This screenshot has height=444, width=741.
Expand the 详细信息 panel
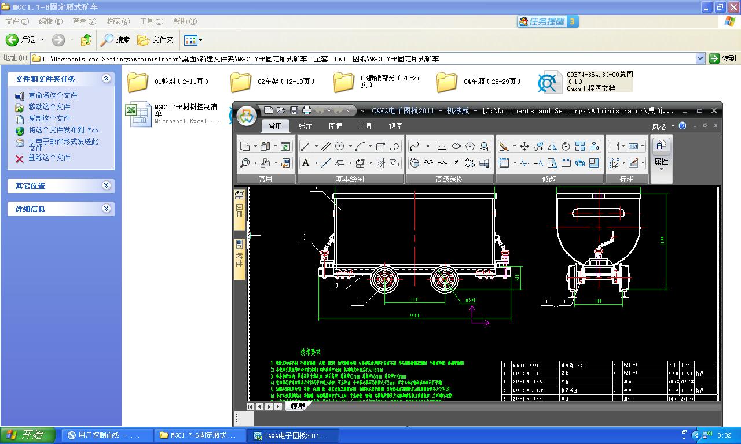pos(106,209)
